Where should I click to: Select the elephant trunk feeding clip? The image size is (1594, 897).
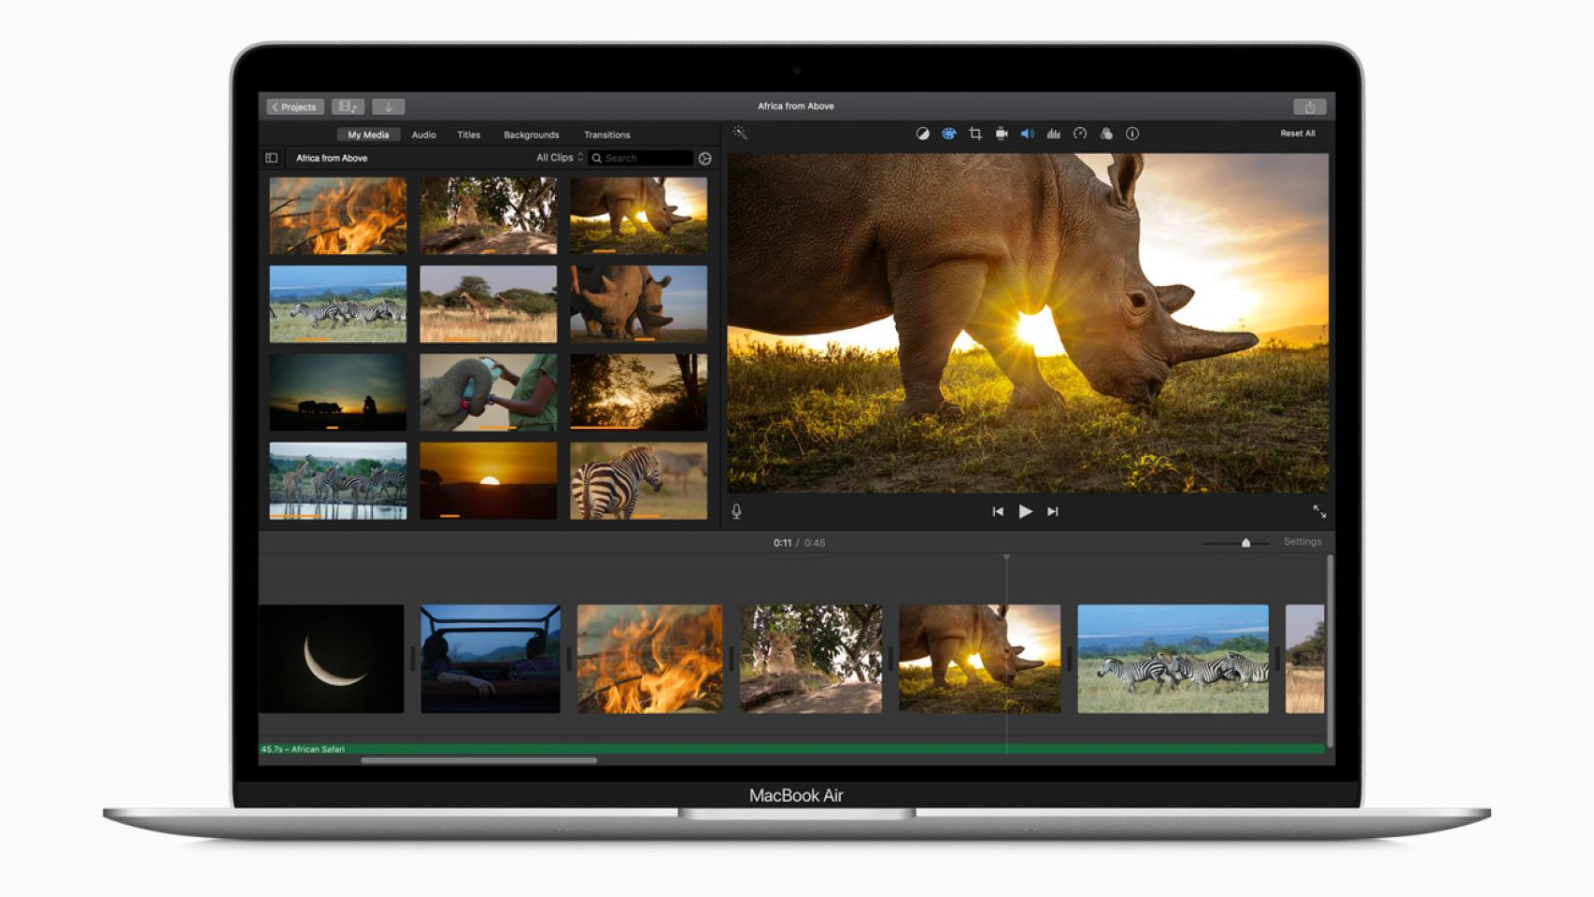tap(488, 392)
